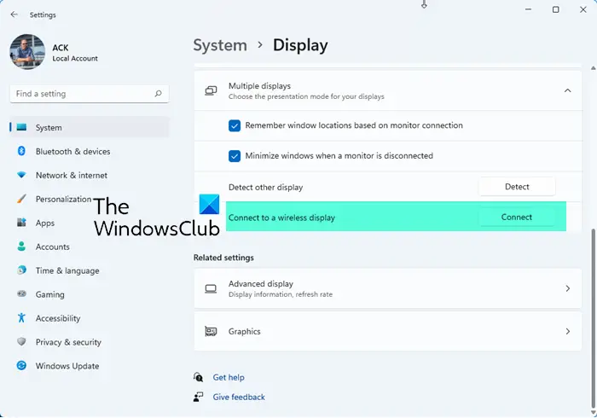
Task: Click the Give feedback link
Action: tap(239, 397)
